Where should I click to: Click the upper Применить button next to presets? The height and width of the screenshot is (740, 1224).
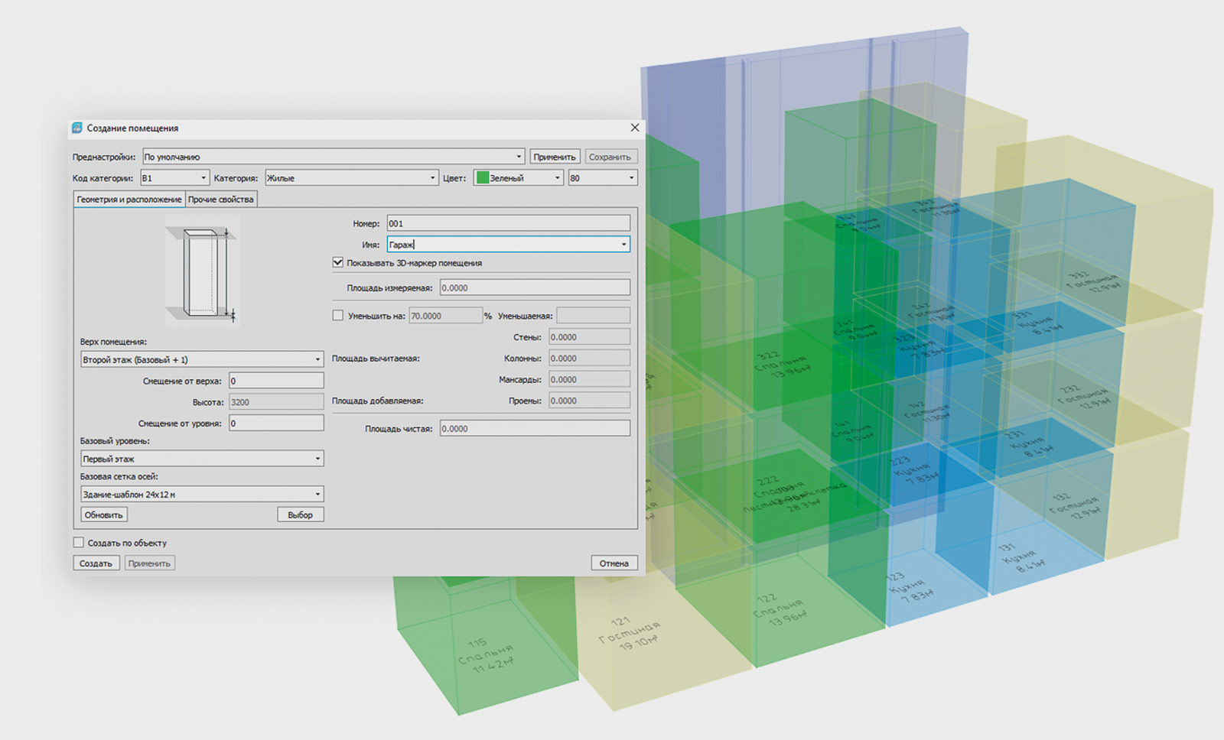[x=555, y=157]
